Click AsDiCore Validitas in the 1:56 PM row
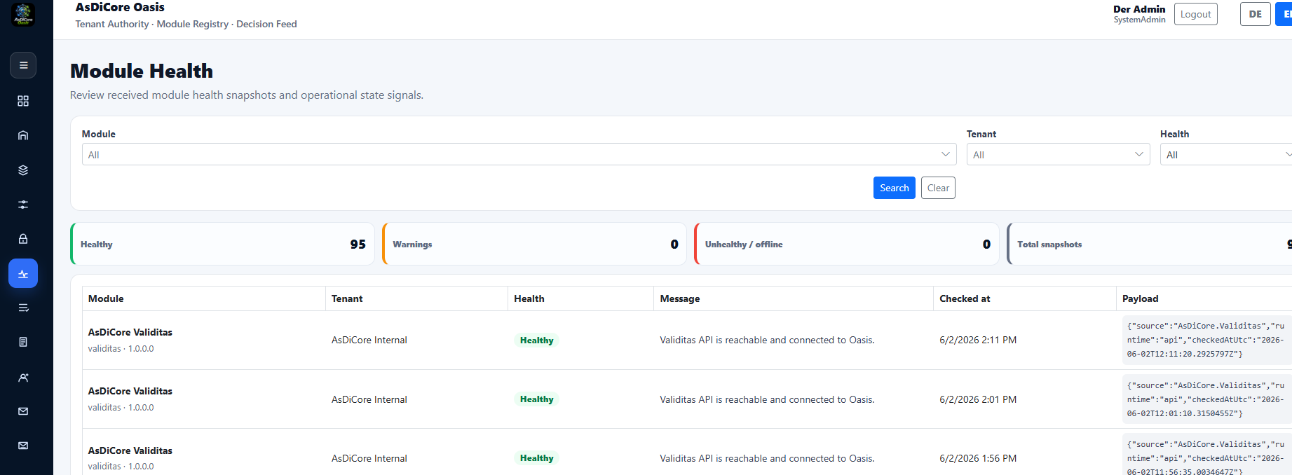1292x475 pixels. (130, 450)
